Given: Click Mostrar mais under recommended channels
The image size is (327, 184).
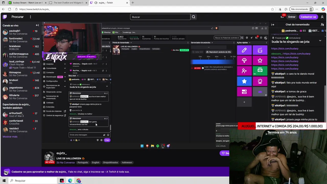Looking at the screenshot, I should (10, 137).
